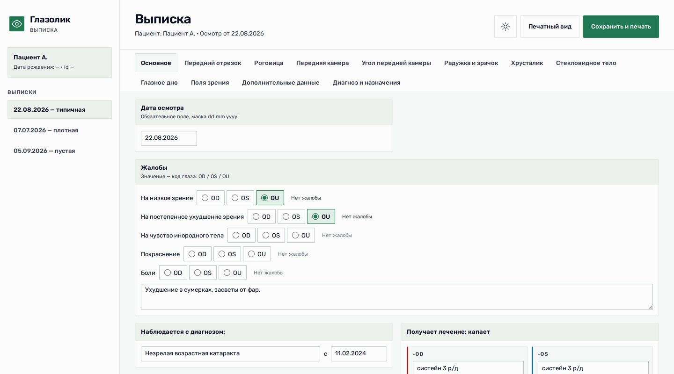Open the Глазное дно tab
This screenshot has height=374, width=674.
coord(159,82)
